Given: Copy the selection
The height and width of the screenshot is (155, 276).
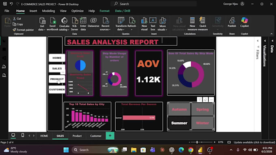Looking at the screenshot, I should 18,24.
